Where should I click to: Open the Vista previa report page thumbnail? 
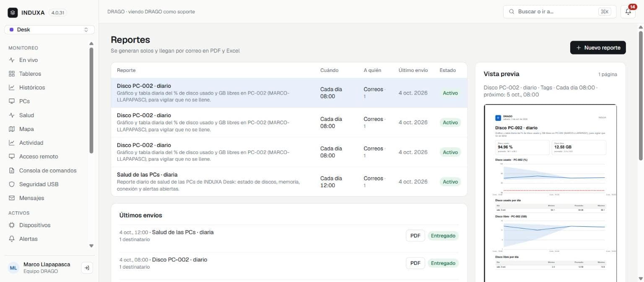coord(551,193)
